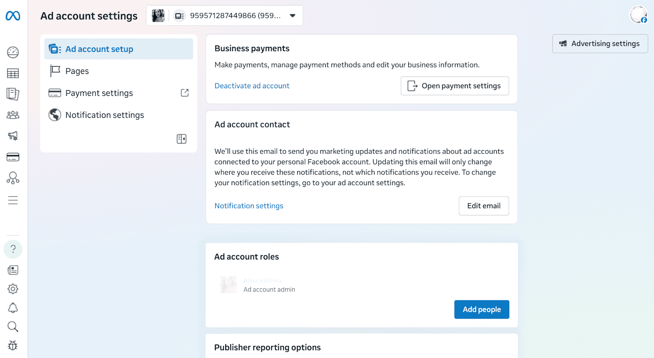Image resolution: width=654 pixels, height=358 pixels.
Task: Click the bug report icon
Action: [13, 346]
